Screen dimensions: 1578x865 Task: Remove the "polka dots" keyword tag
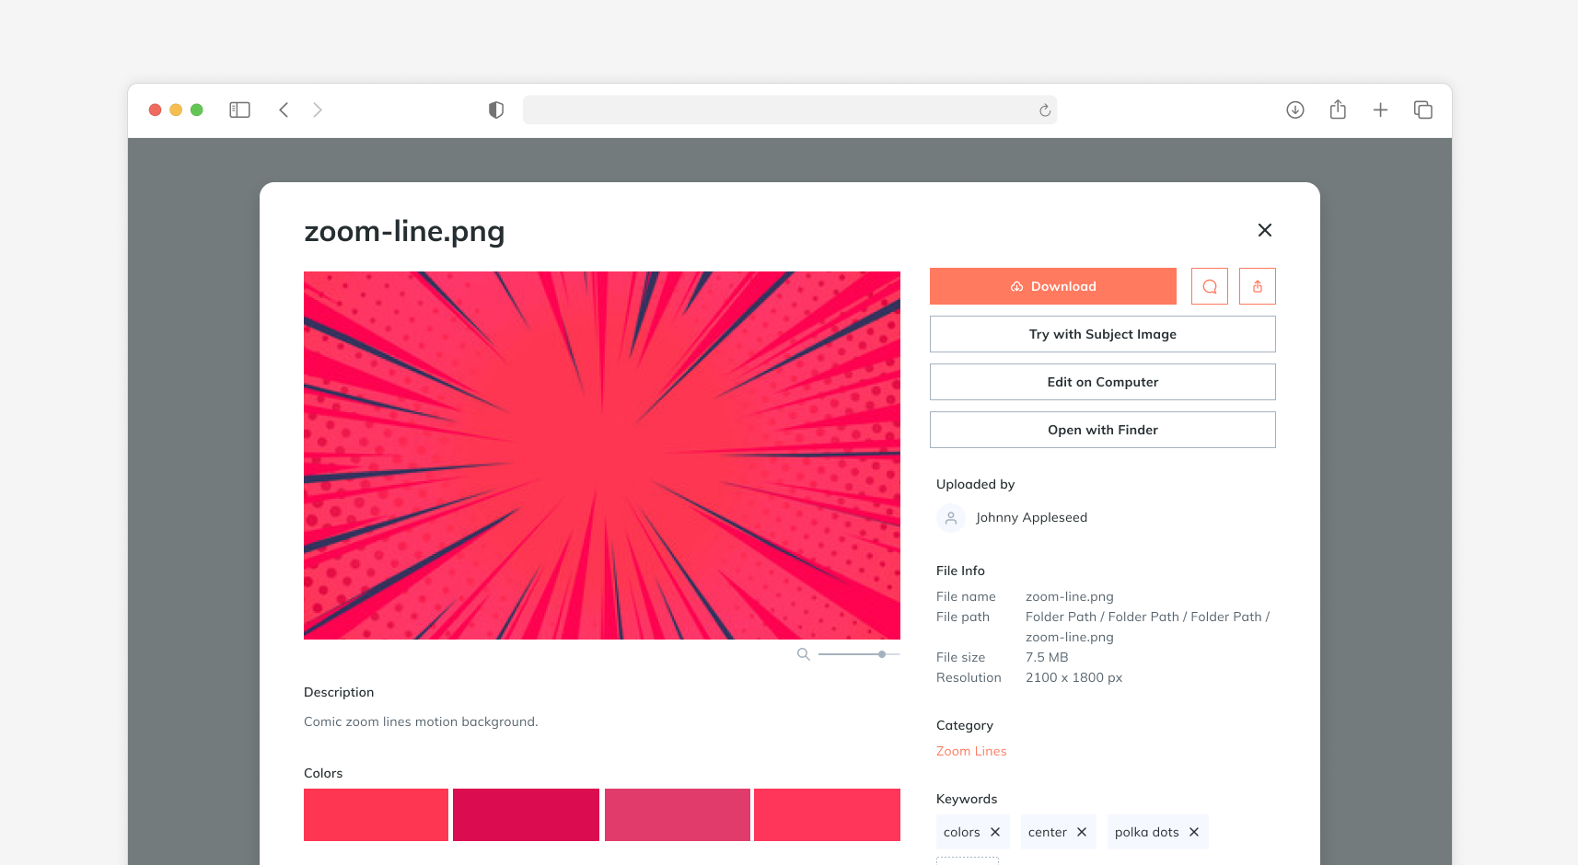pyautogui.click(x=1194, y=832)
